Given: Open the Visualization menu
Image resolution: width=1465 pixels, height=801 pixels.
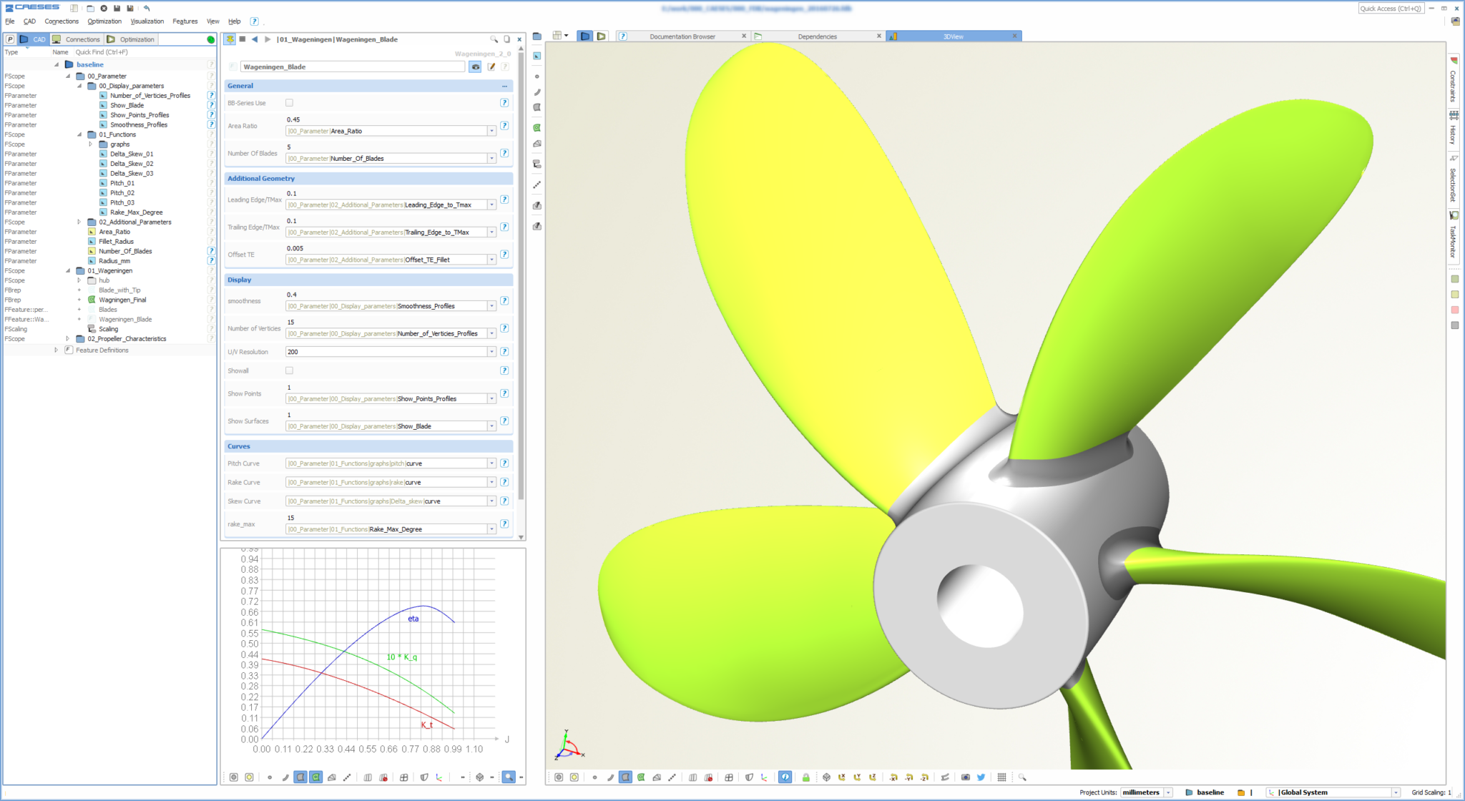Looking at the screenshot, I should (147, 21).
